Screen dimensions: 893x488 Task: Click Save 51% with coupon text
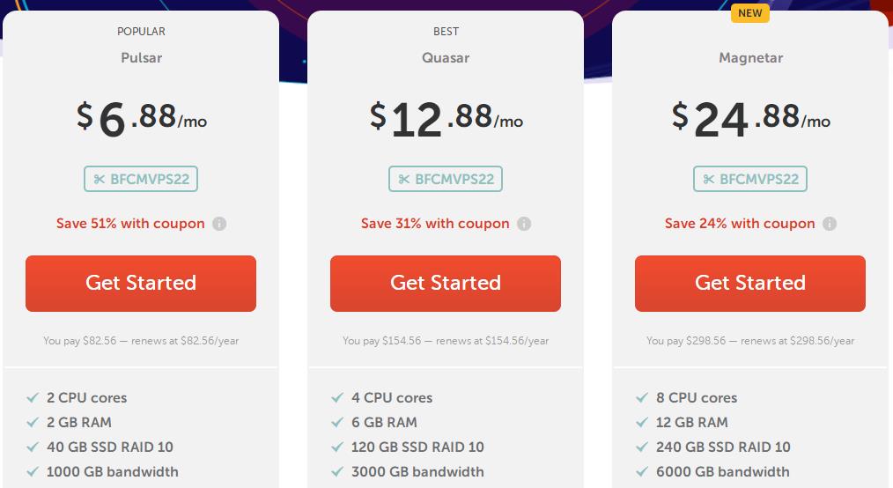click(130, 224)
